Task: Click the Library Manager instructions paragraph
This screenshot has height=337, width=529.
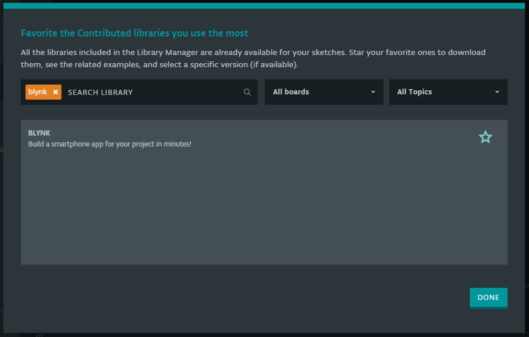Action: pyautogui.click(x=253, y=58)
